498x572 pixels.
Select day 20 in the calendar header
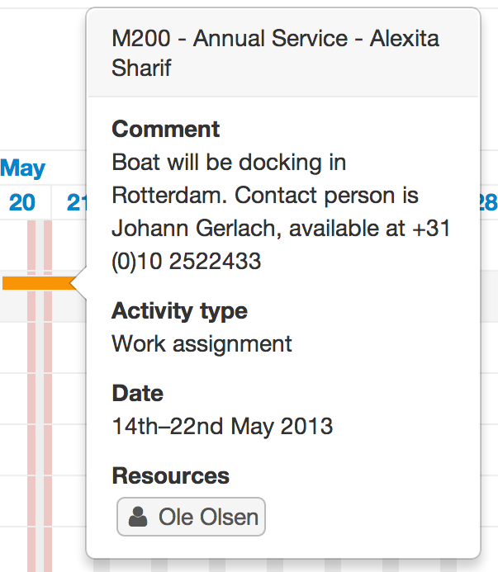[22, 202]
